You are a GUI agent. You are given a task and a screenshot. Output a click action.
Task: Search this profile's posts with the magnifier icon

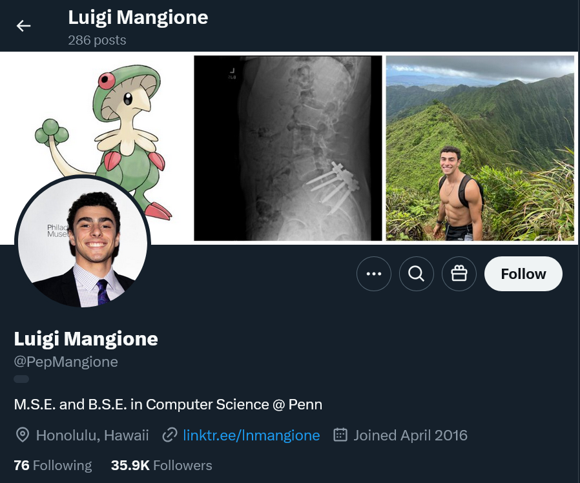pyautogui.click(x=417, y=274)
